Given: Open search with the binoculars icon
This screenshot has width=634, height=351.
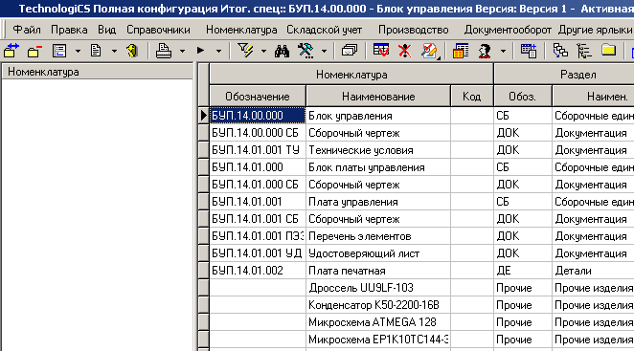Looking at the screenshot, I should (x=282, y=51).
